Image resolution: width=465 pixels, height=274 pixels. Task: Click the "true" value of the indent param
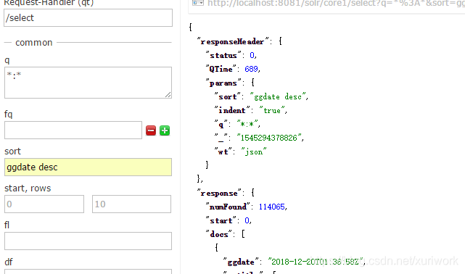[272, 110]
